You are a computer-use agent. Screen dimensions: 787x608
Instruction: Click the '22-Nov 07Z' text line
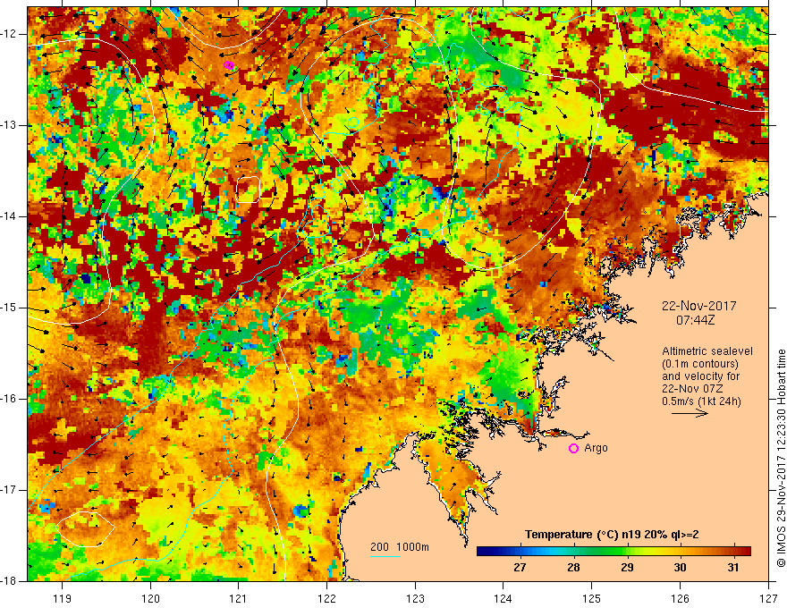coord(691,389)
